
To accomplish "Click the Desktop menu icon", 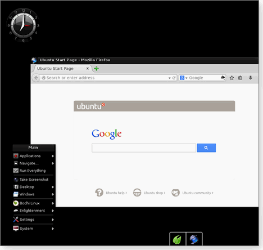I will coord(16,187).
